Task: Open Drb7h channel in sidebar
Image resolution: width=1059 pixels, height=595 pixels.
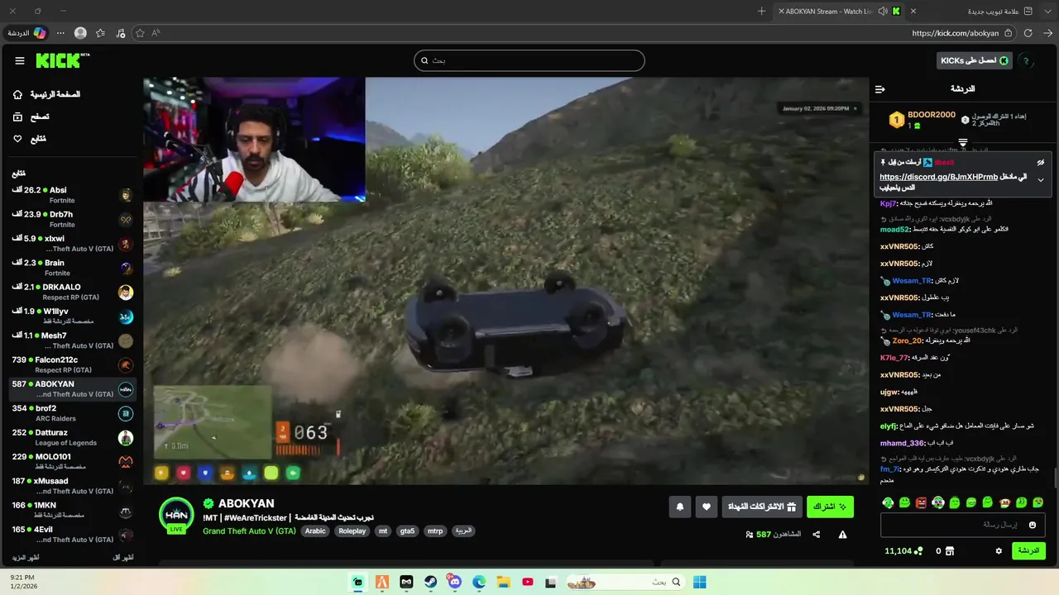Action: (72, 219)
